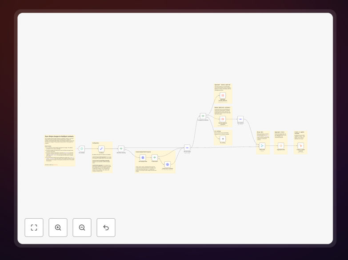Click the Do nothing sticky note heading
This screenshot has width=348, height=260.
[x=217, y=131]
